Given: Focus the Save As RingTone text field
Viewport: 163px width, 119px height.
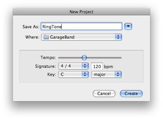Looking at the screenshot, I should coord(81,26).
